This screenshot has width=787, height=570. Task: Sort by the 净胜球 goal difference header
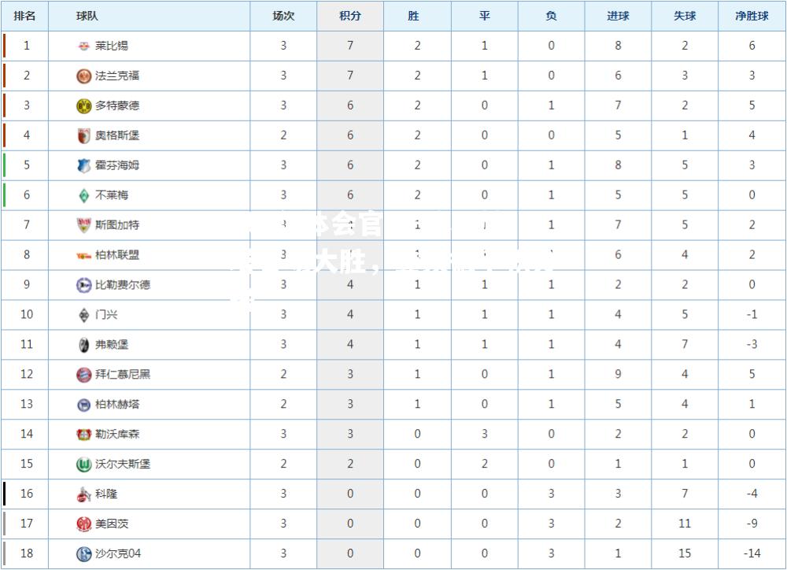[752, 16]
